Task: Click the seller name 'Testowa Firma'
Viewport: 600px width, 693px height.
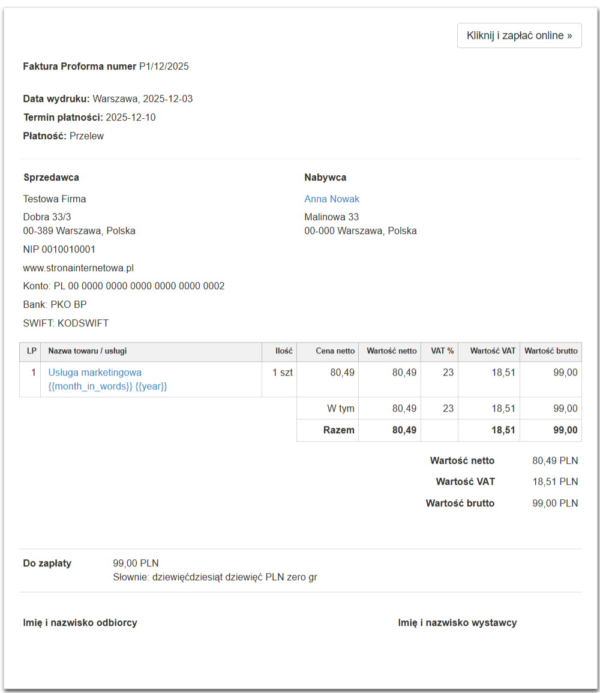Action: (x=55, y=199)
